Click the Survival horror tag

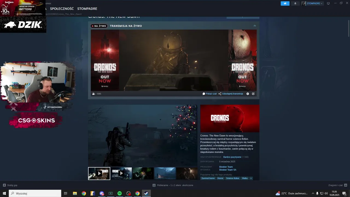click(x=208, y=178)
